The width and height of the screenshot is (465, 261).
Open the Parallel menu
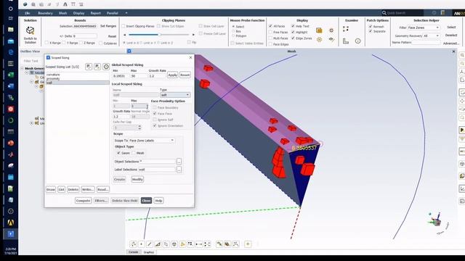pyautogui.click(x=113, y=13)
